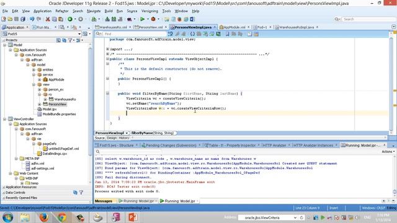Click the gray Forward navigation icon
397x223 pixels.
coord(81,19)
